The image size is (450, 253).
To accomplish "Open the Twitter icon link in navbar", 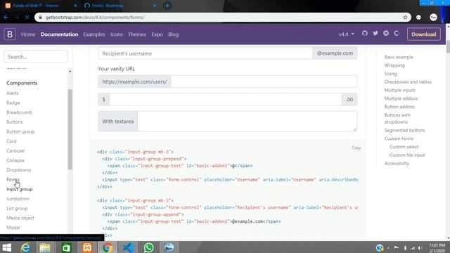I will click(x=375, y=34).
